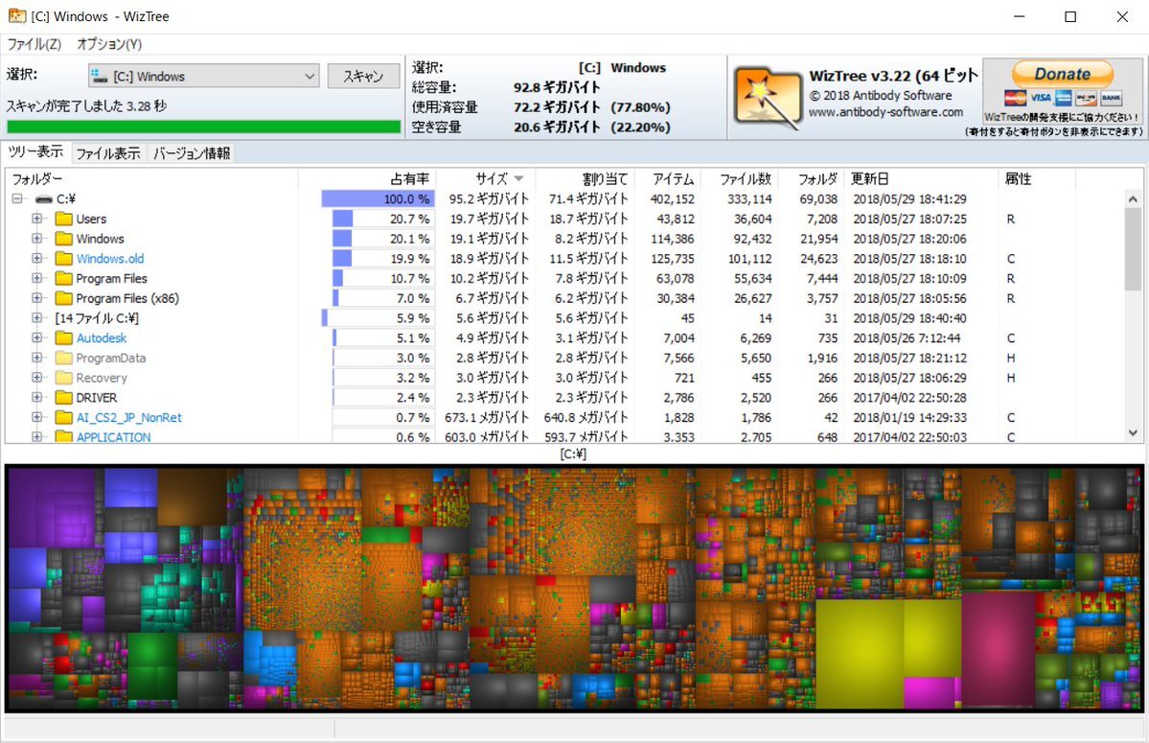
Task: Click the Users folder icon
Action: [64, 219]
